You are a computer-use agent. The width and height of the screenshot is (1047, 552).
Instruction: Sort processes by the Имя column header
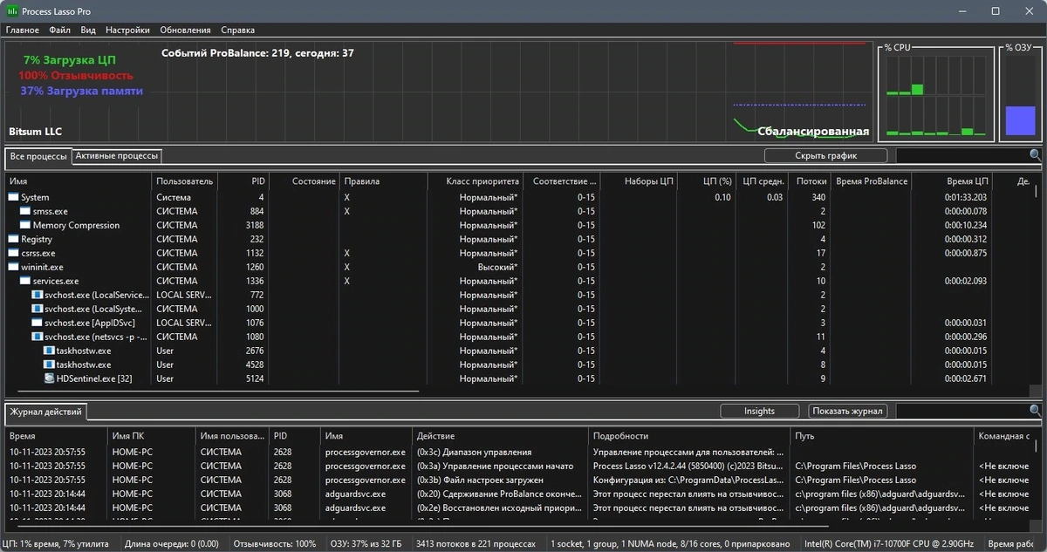tap(79, 181)
